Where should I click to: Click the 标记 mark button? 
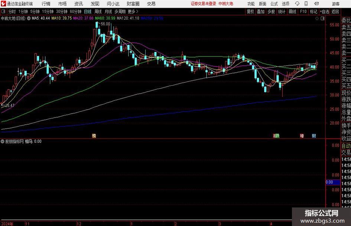coord(313,12)
